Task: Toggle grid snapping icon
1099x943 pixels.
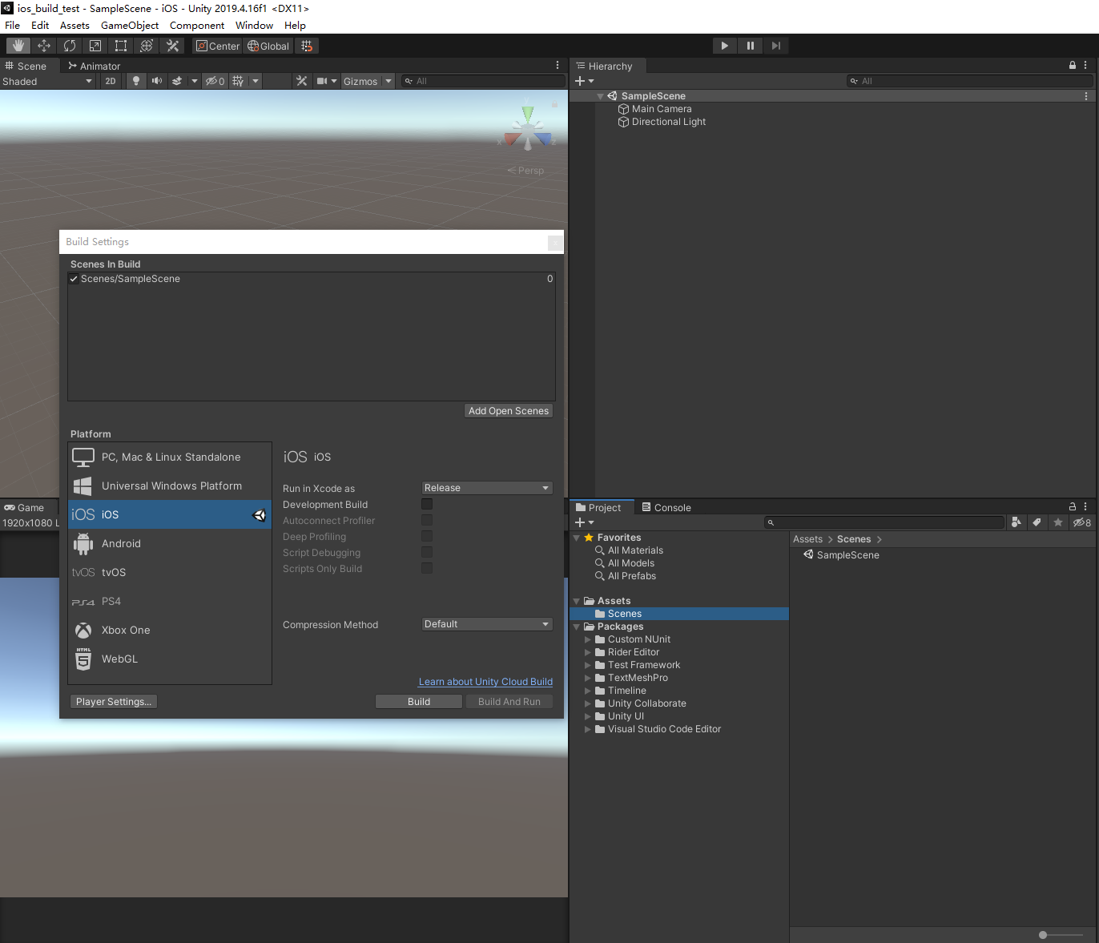Action: coord(307,46)
